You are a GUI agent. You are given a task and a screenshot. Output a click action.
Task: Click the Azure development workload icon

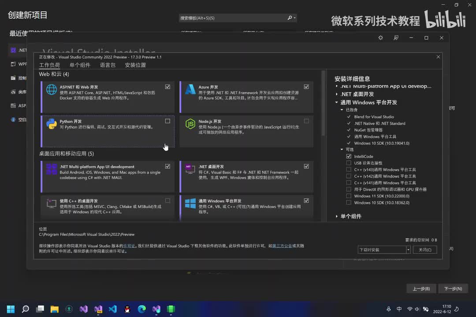click(x=190, y=89)
